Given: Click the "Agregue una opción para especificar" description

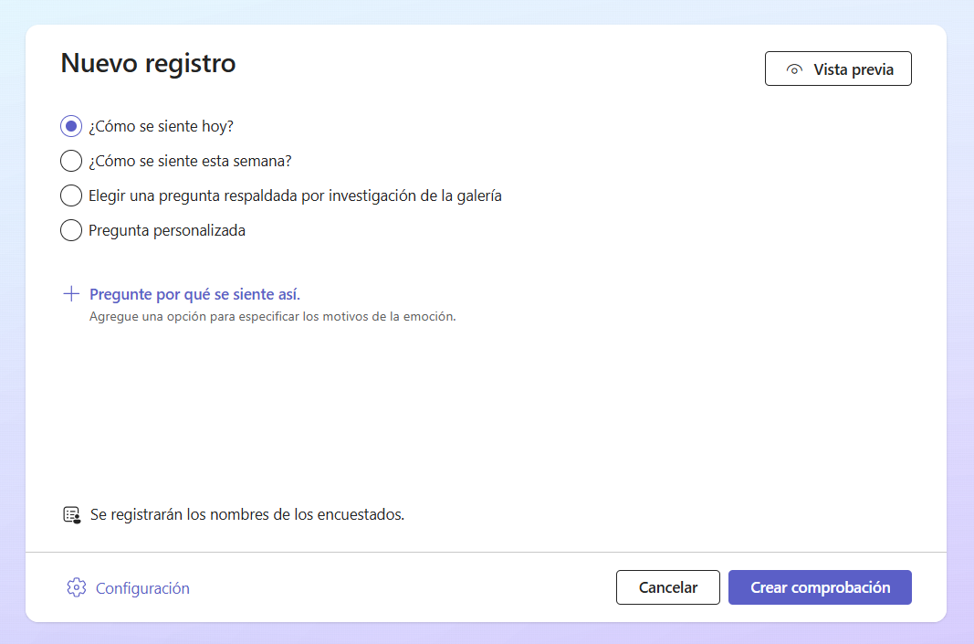Looking at the screenshot, I should (x=273, y=316).
